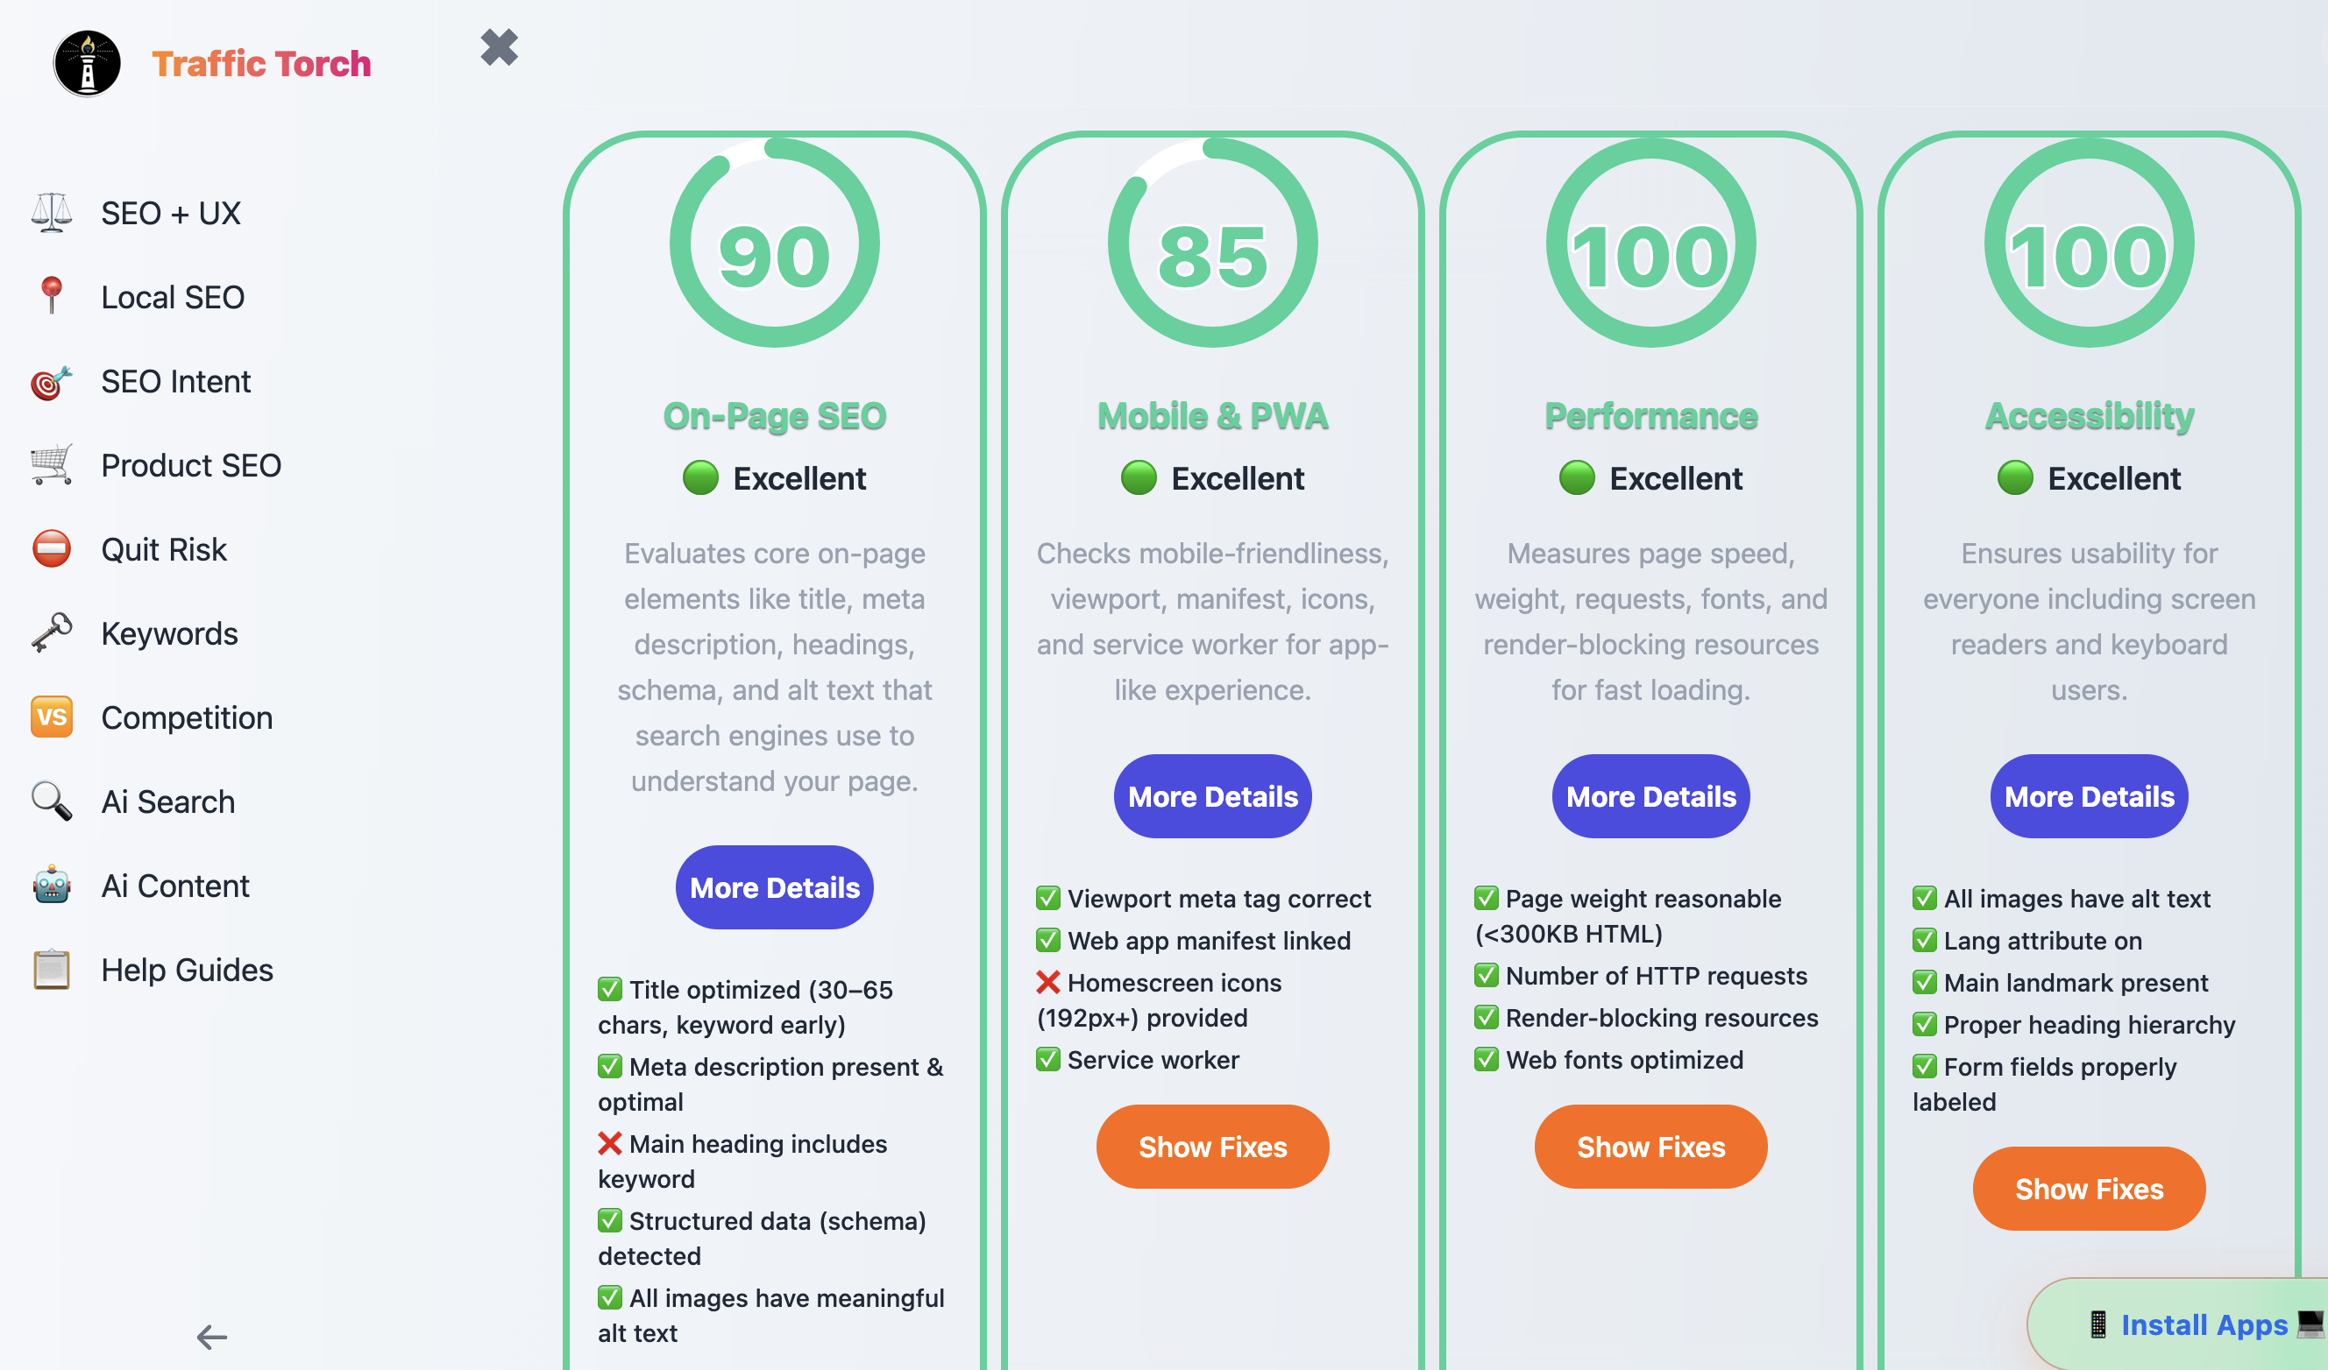Click the 85 score ring for Mobile & PWA
The height and width of the screenshot is (1370, 2328).
click(x=1212, y=243)
